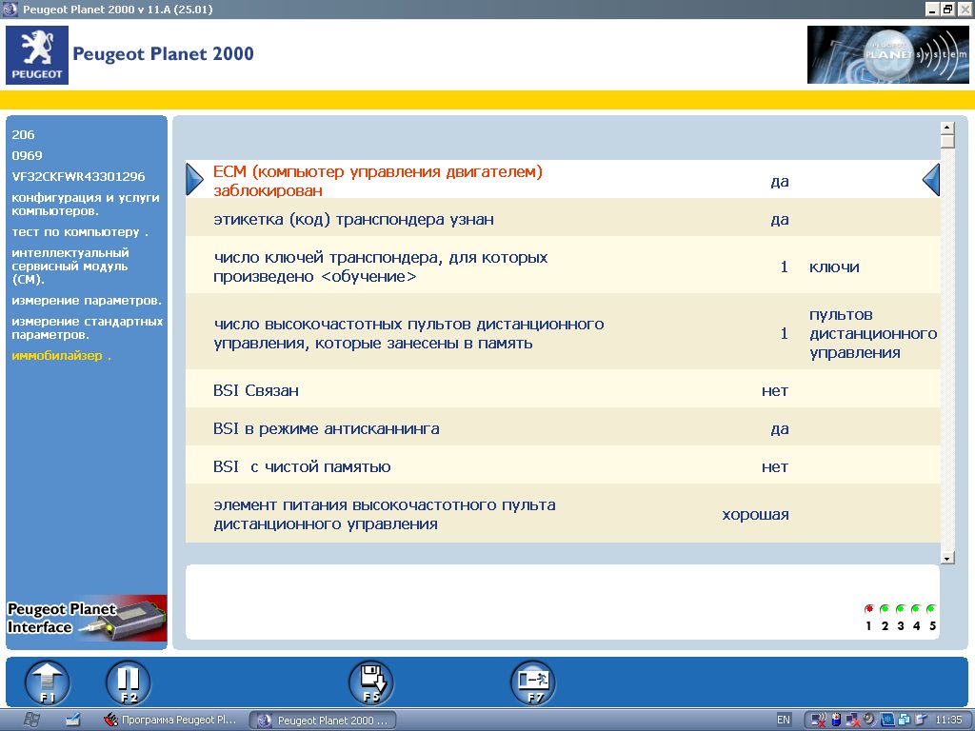
Task: Click the quick launch desktop icon in taskbar
Action: point(72,720)
